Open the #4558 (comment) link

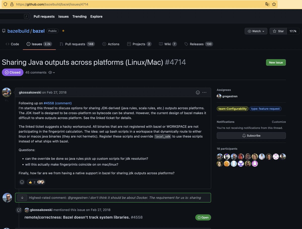coord(58,103)
